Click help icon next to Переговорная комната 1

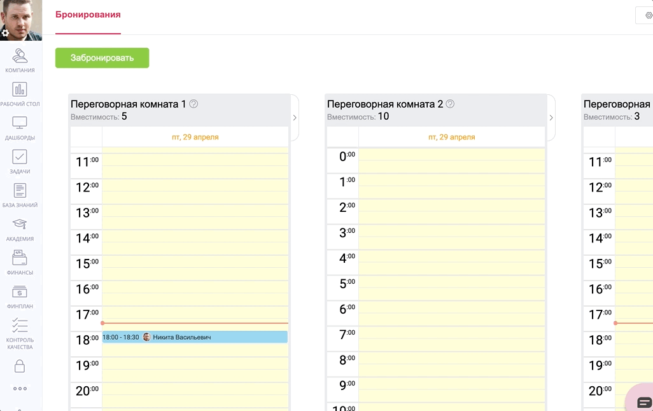point(194,104)
